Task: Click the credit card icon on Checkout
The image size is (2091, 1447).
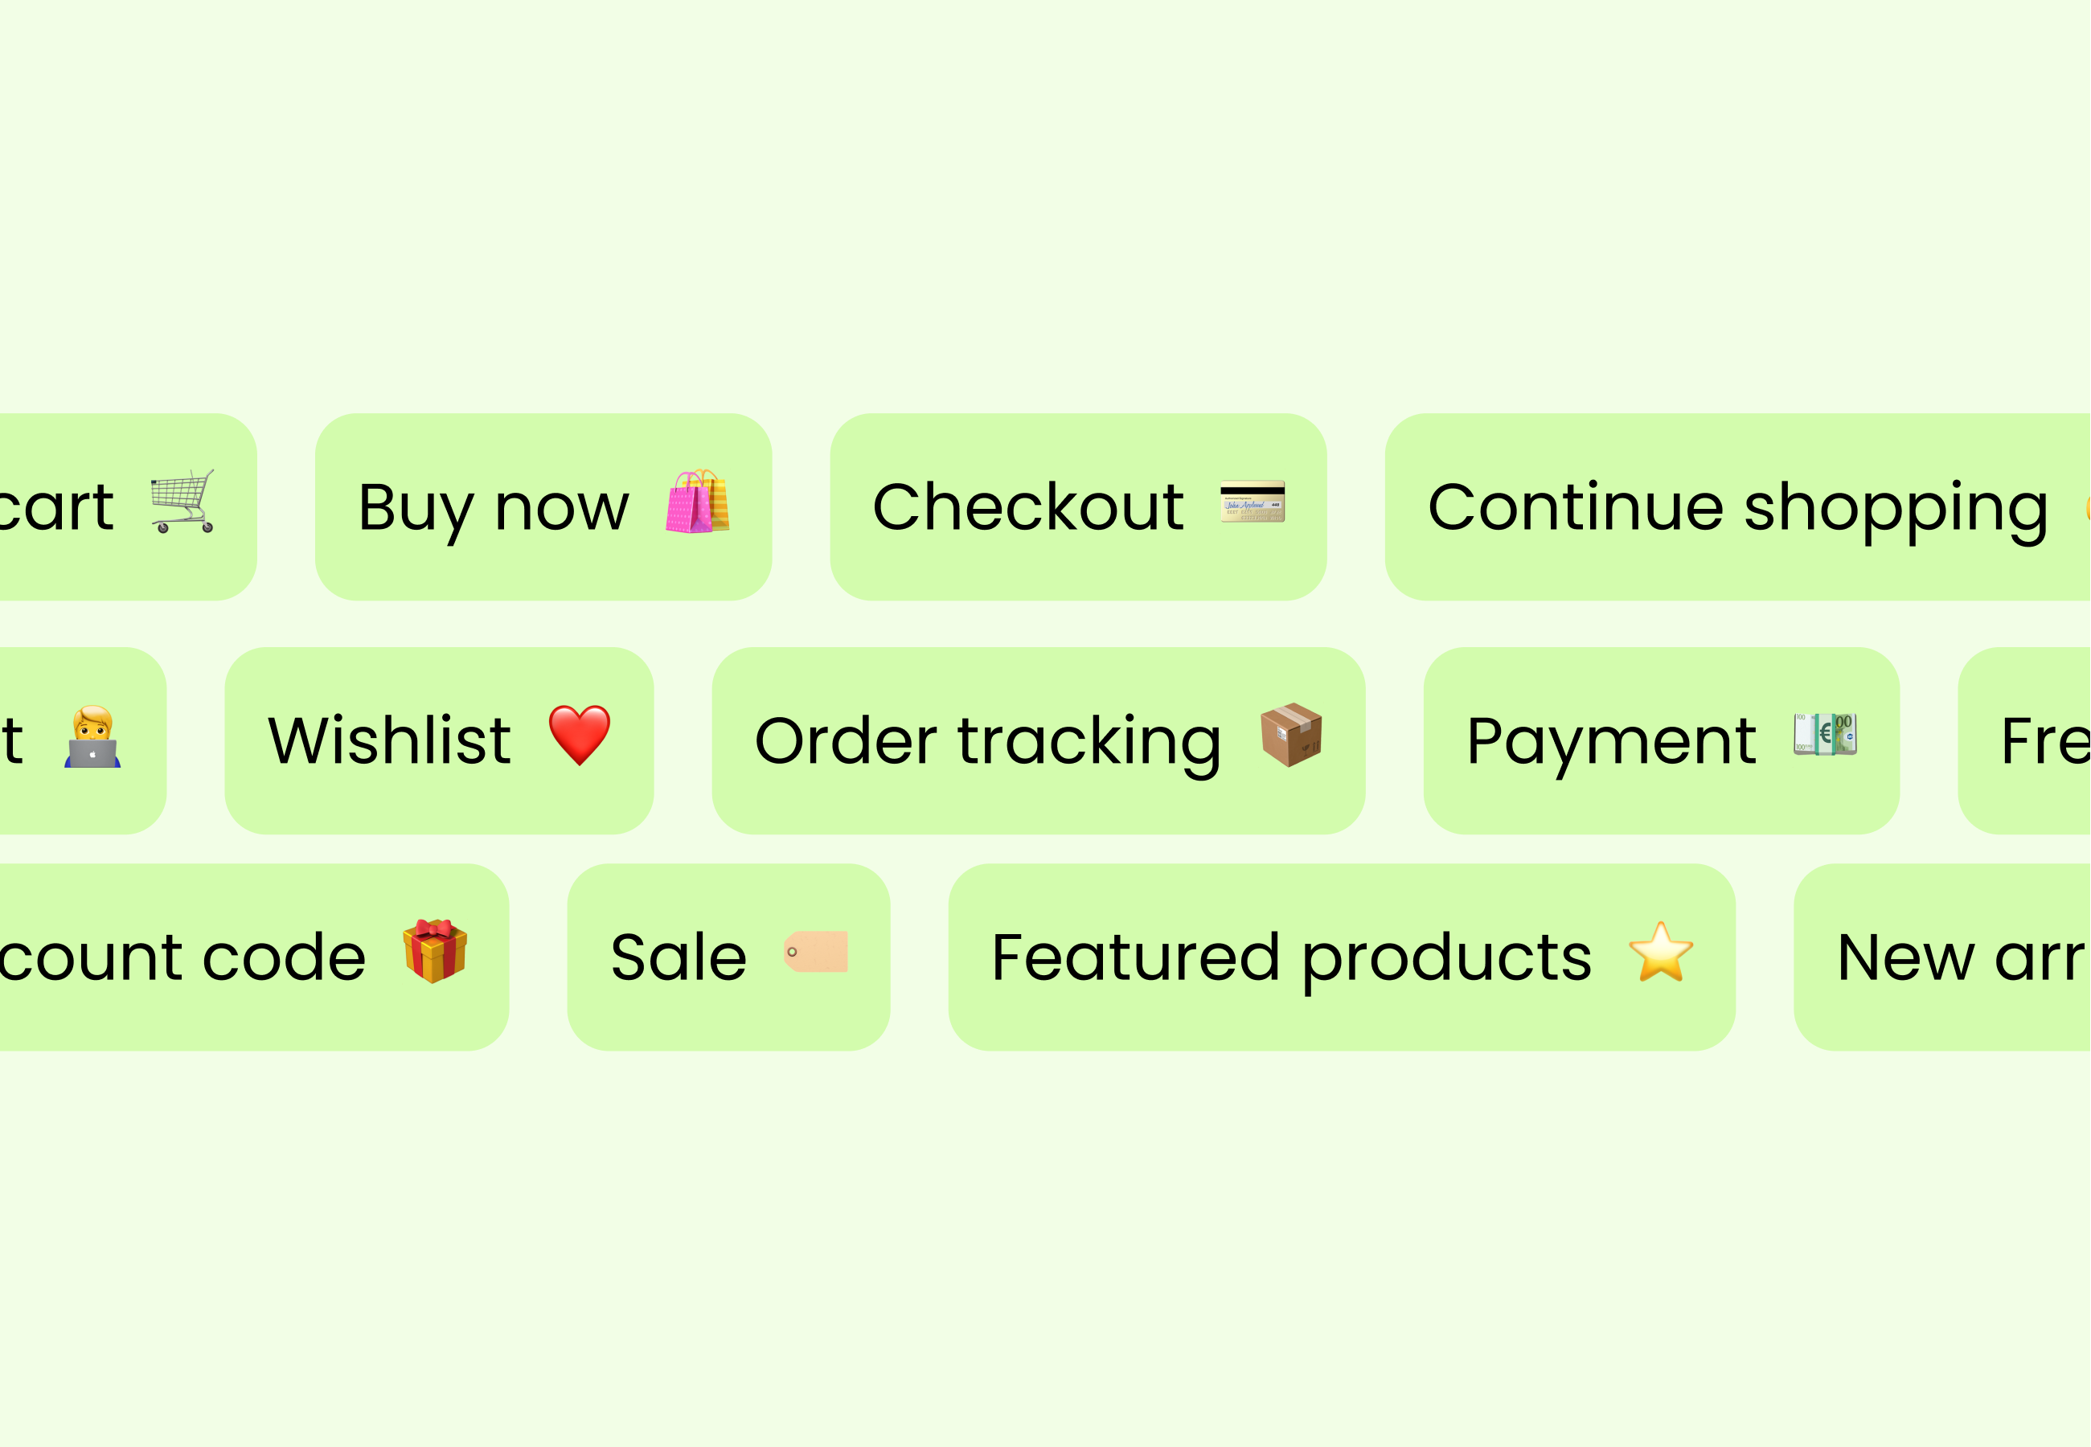Action: [x=1253, y=502]
